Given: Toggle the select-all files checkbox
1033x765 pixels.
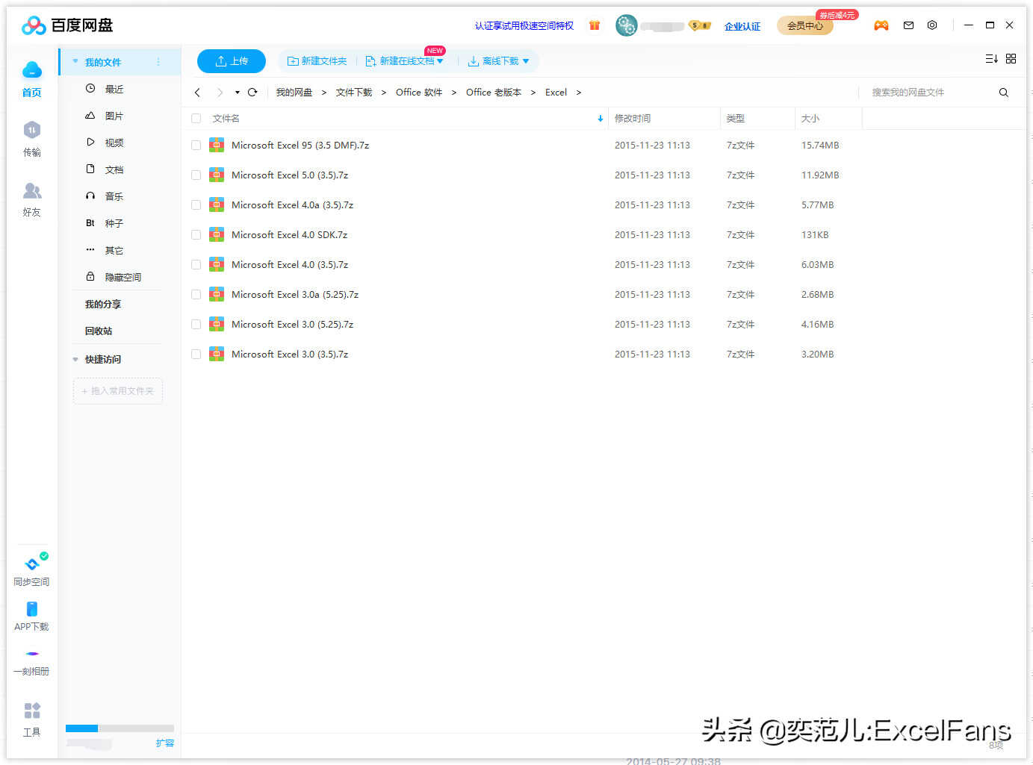Looking at the screenshot, I should click(196, 119).
